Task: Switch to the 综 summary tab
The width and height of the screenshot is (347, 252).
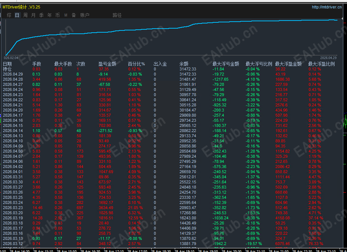Action: pyautogui.click(x=9, y=15)
